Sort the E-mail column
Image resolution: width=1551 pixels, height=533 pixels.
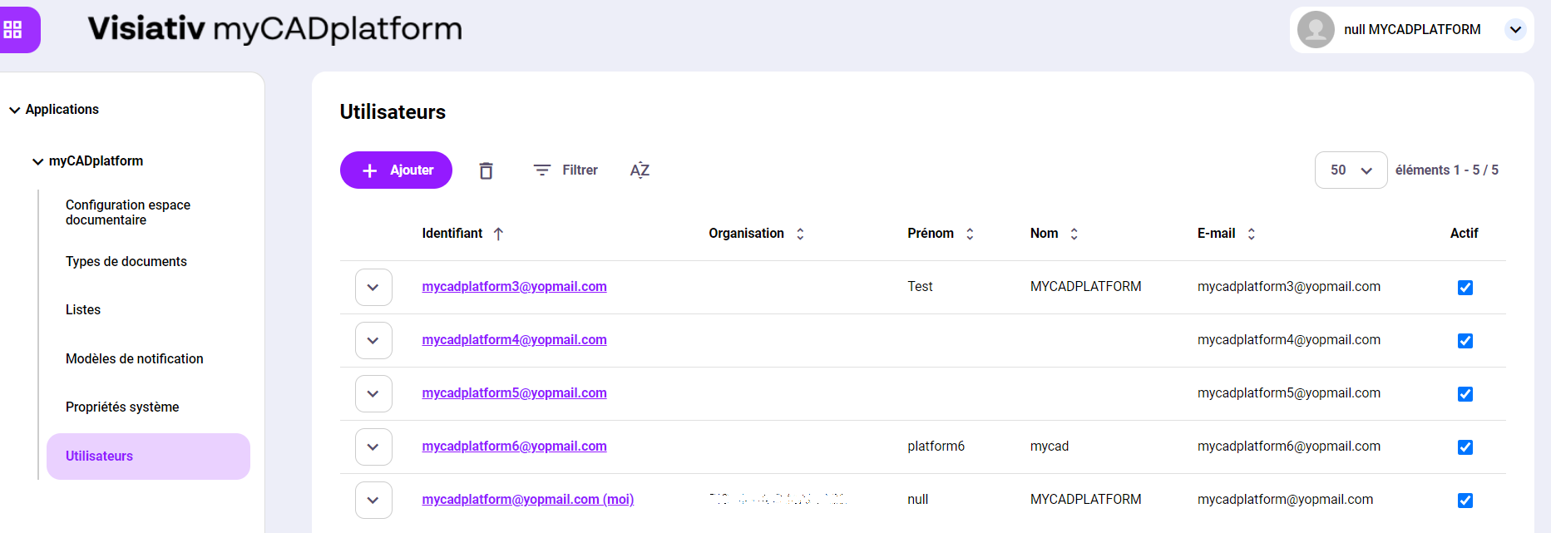pyautogui.click(x=1251, y=234)
